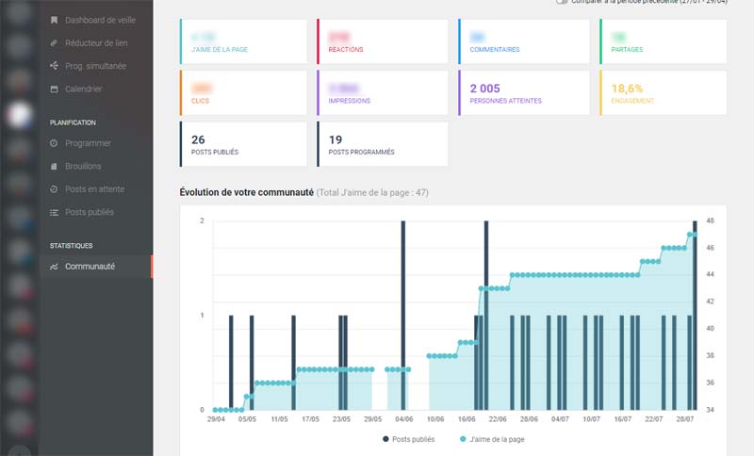Click the Commentaires stat card
This screenshot has width=754, height=456.
(x=524, y=41)
